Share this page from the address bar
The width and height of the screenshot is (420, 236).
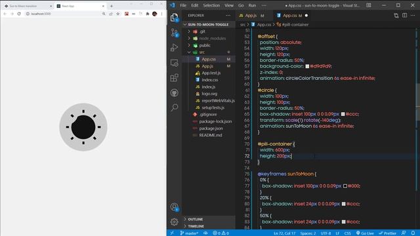(111, 14)
